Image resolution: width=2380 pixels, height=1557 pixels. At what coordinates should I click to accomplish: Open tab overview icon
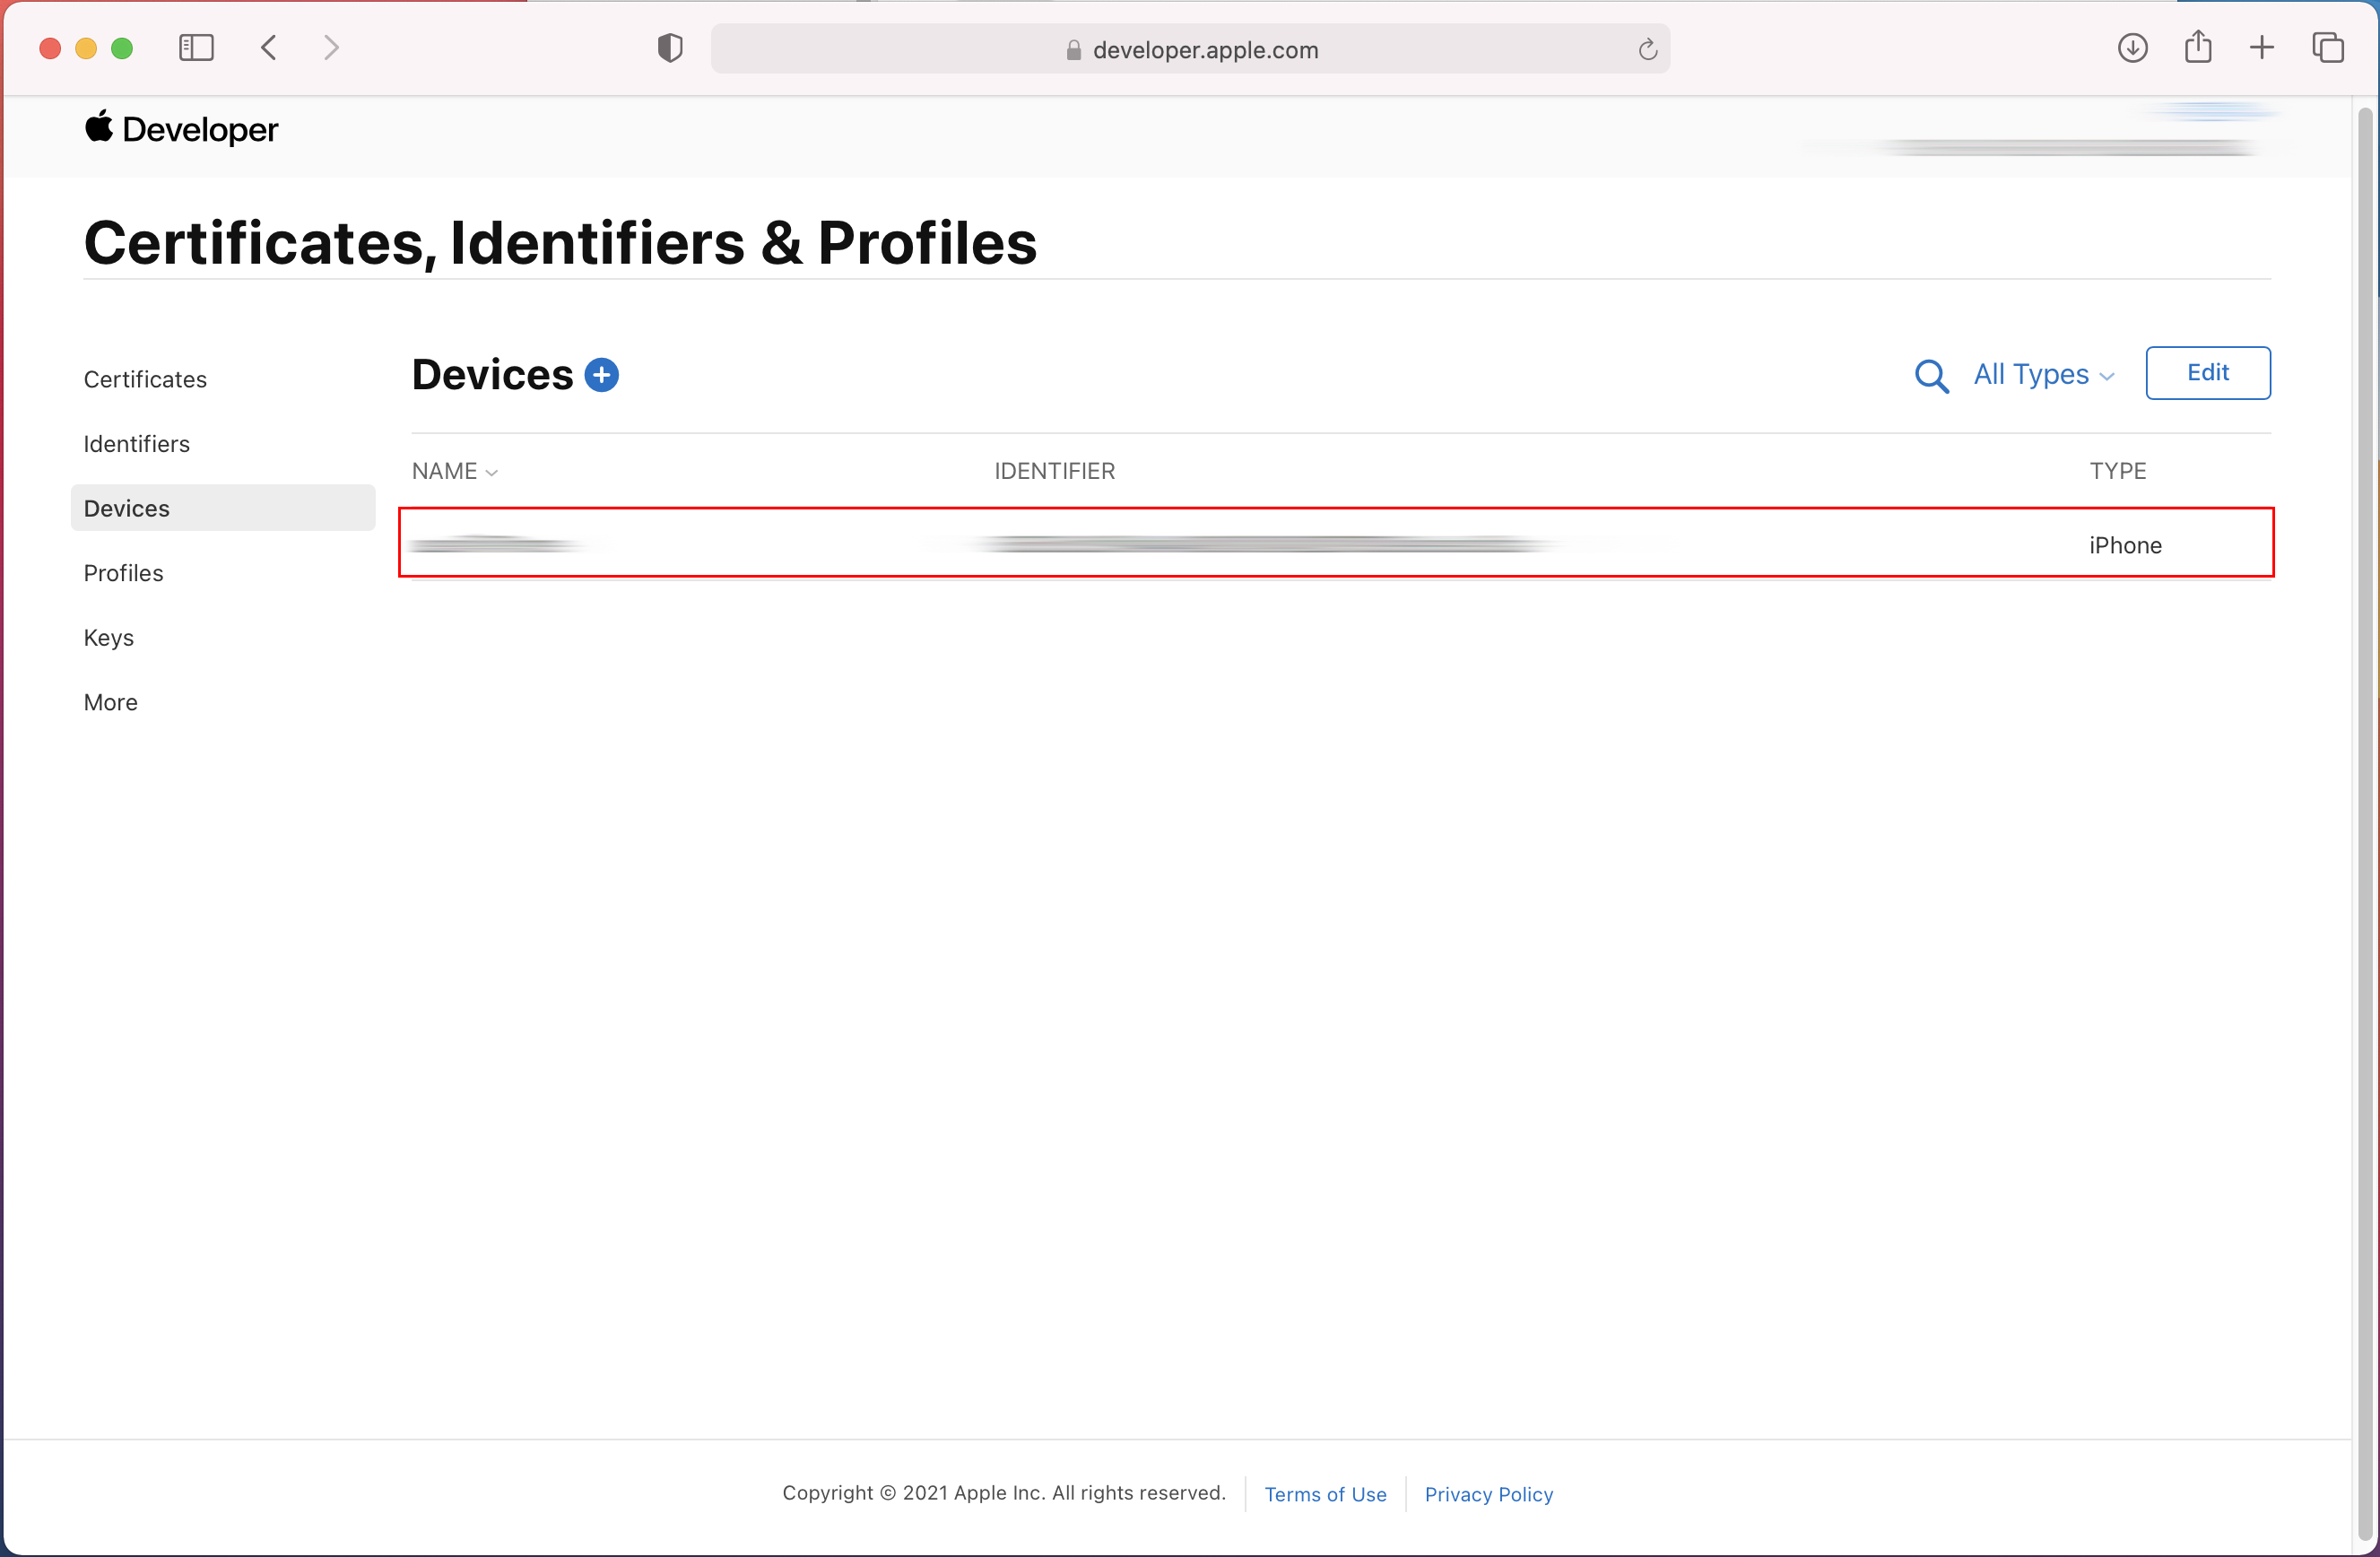pos(2327,48)
